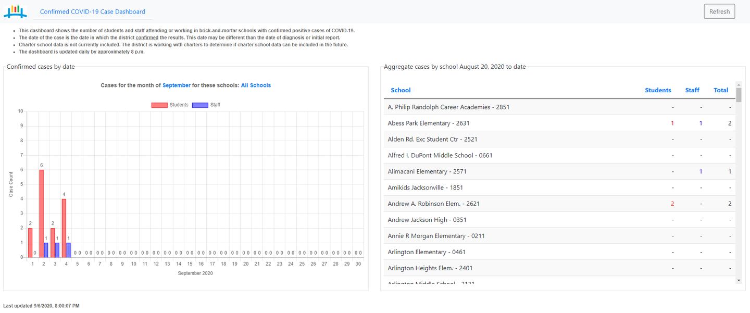
Task: Open the September month selector
Action: [x=177, y=85]
